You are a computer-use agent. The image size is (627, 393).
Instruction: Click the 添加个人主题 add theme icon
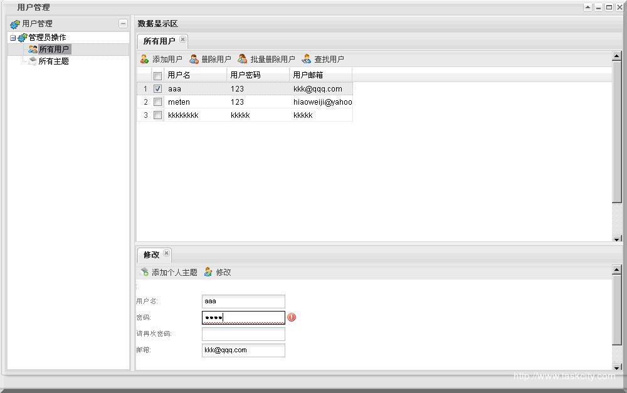144,272
